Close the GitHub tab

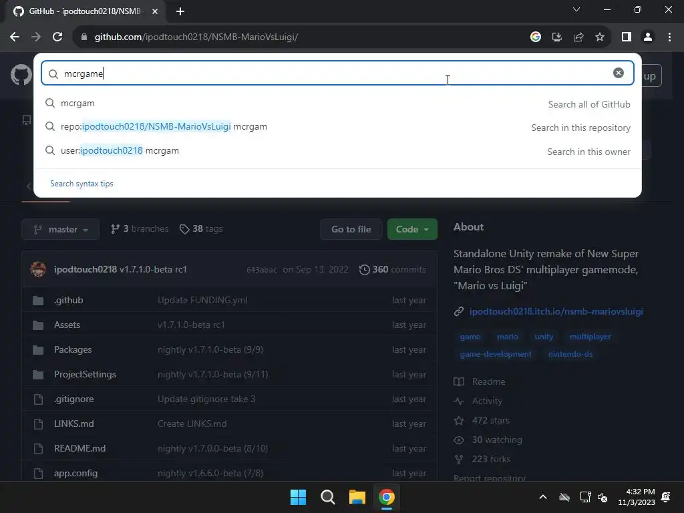[x=155, y=12]
